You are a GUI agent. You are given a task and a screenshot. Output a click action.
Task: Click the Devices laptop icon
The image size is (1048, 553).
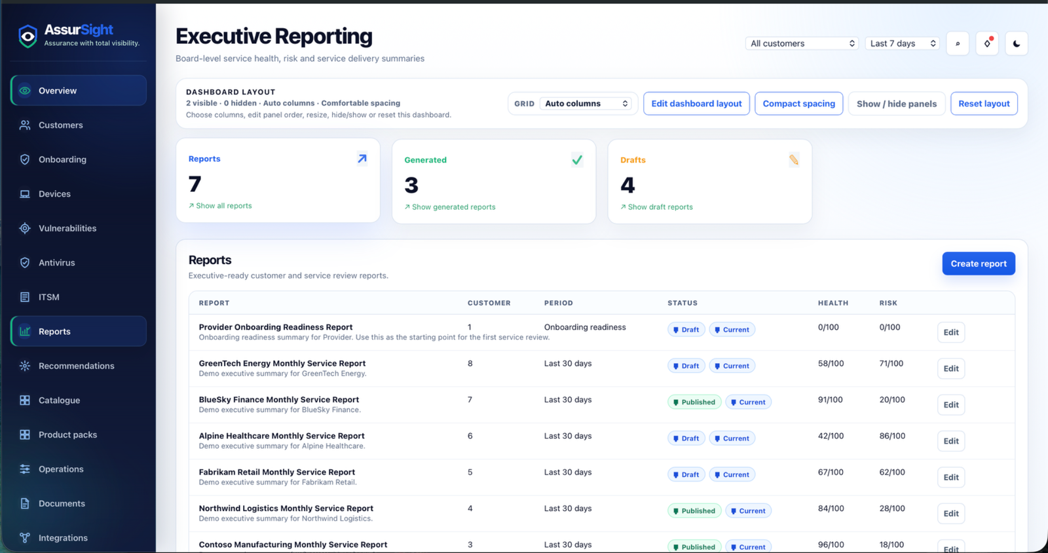click(25, 194)
